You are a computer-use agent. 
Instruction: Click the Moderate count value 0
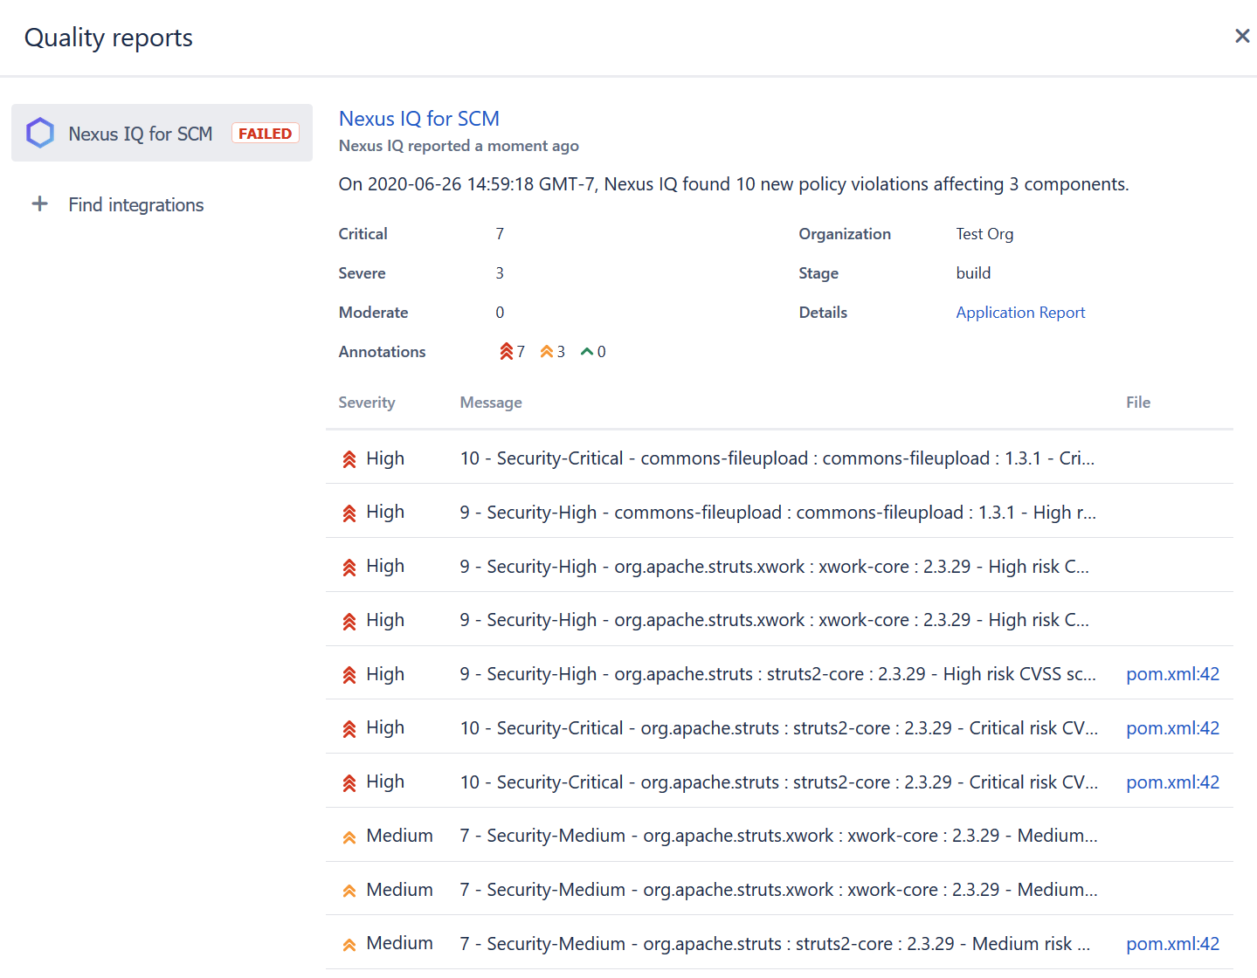tap(500, 313)
